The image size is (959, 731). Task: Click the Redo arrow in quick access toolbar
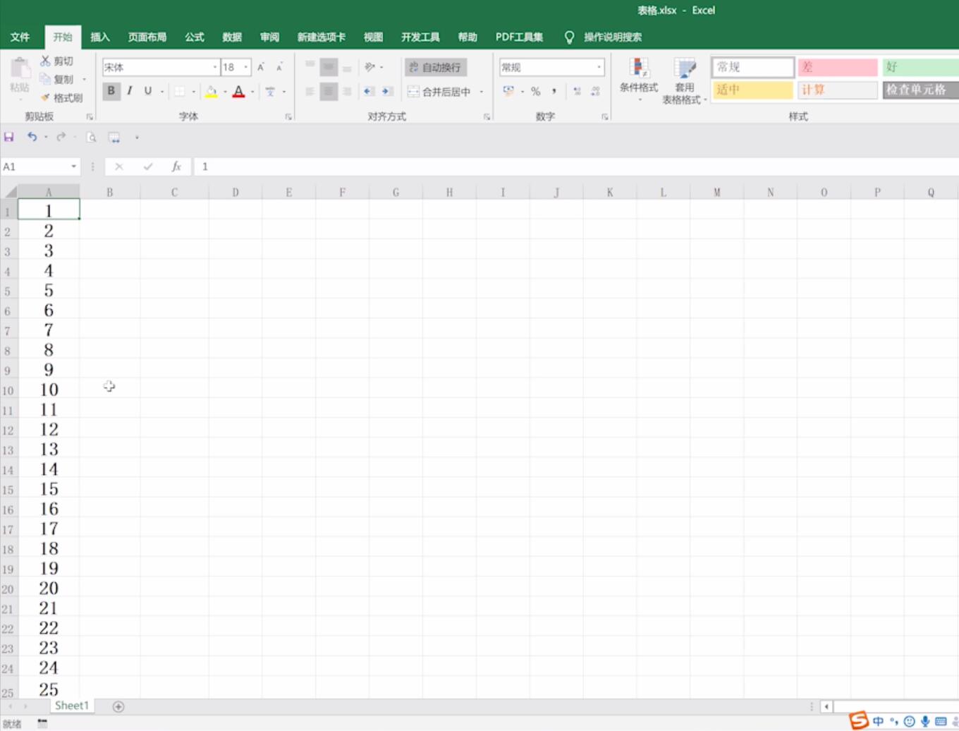[x=61, y=137]
